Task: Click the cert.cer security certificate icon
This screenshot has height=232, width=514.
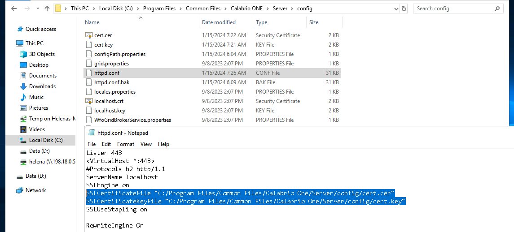Action: tap(88, 35)
